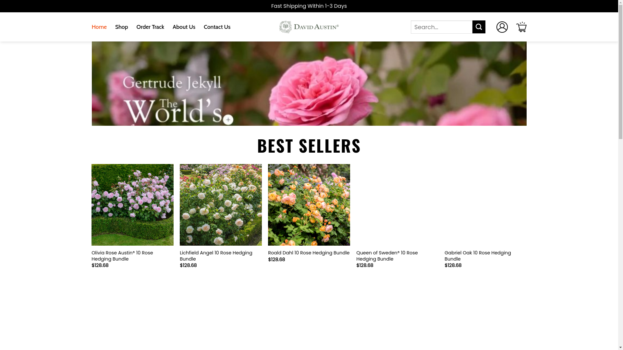The height and width of the screenshot is (350, 623).
Task: Open the shopping basket icon
Action: 521,27
